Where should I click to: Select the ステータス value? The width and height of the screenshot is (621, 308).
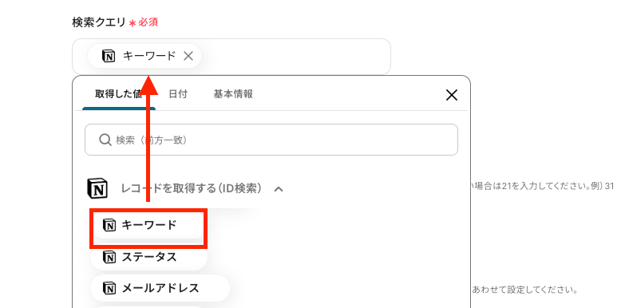click(x=149, y=257)
